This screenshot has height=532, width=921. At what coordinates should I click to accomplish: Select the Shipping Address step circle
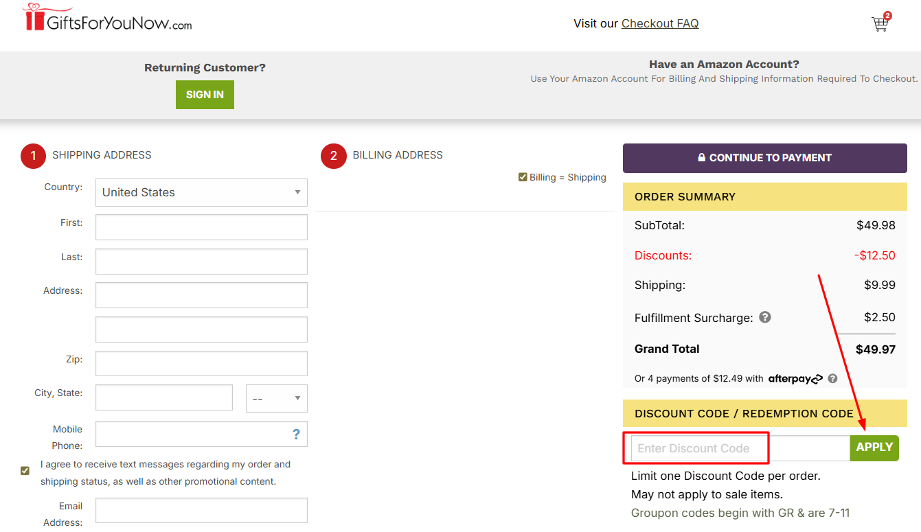33,156
